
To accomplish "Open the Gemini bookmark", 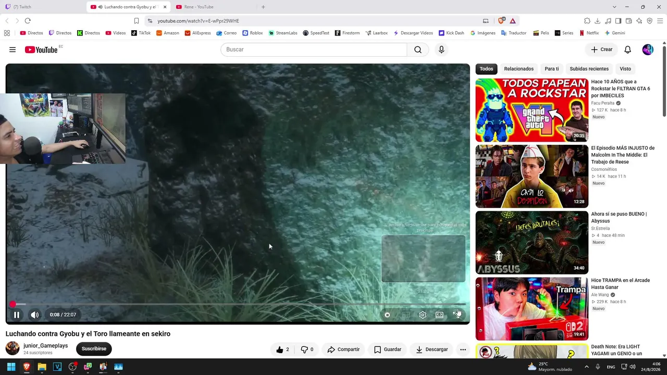I will (x=615, y=33).
